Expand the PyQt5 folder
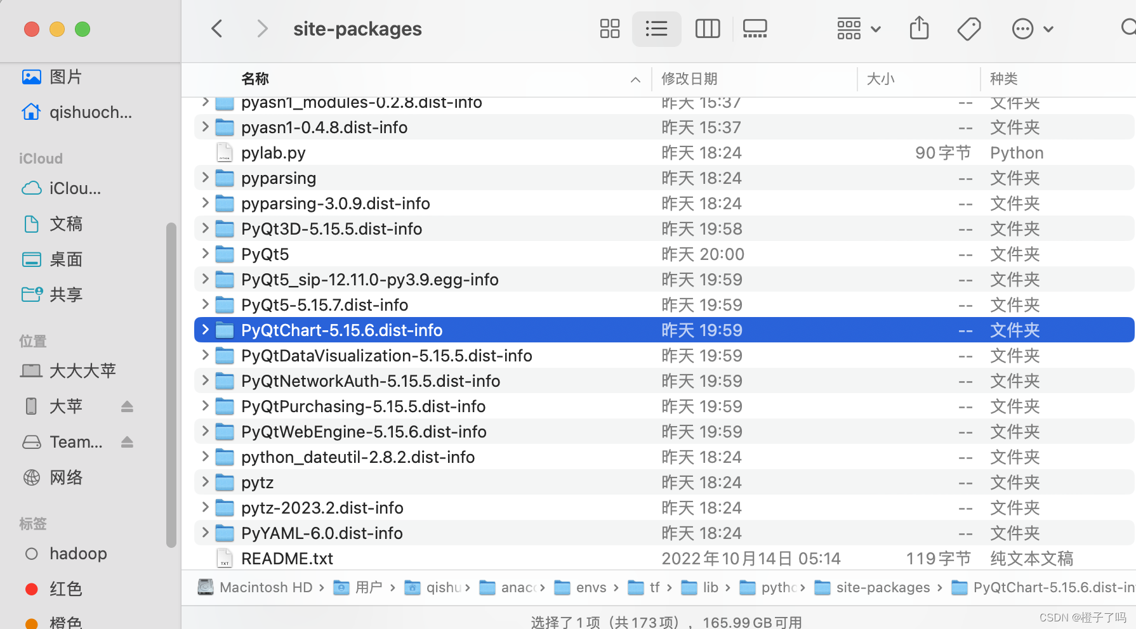 point(204,254)
